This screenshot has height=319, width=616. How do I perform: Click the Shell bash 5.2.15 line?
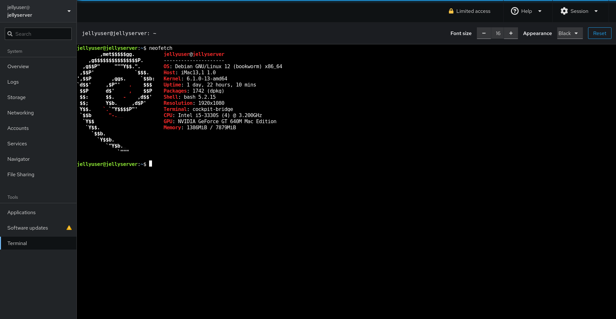[x=190, y=97]
